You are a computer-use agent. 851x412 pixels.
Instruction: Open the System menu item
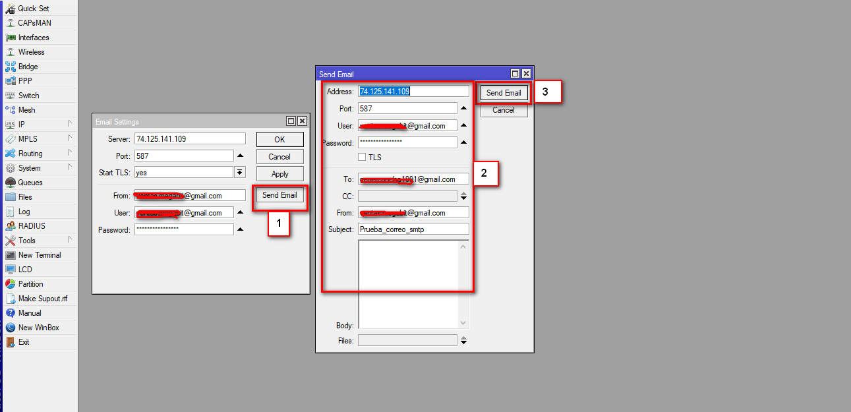pos(29,168)
